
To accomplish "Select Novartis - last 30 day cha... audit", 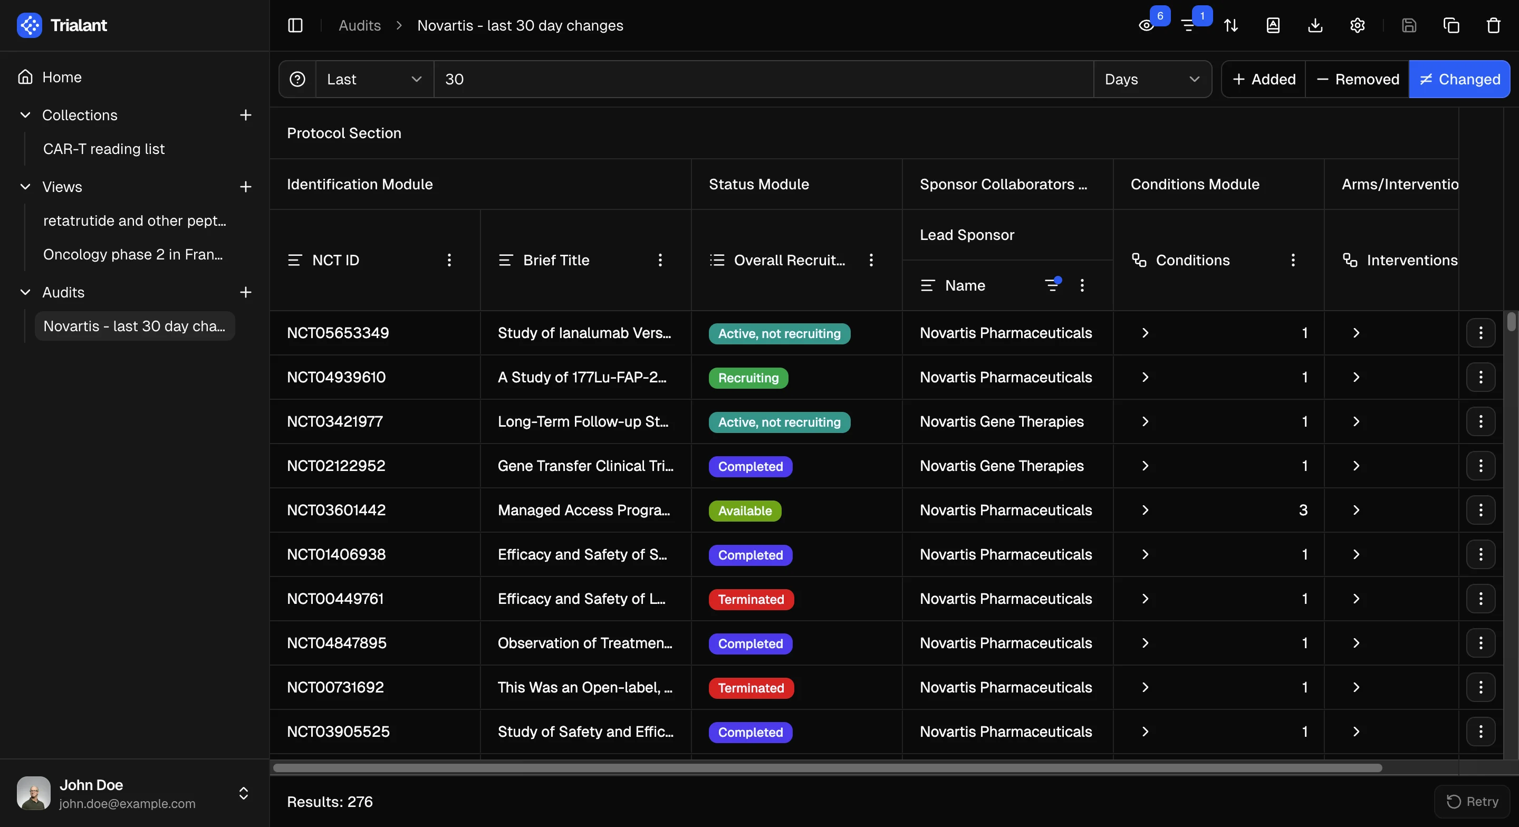I will tap(134, 326).
